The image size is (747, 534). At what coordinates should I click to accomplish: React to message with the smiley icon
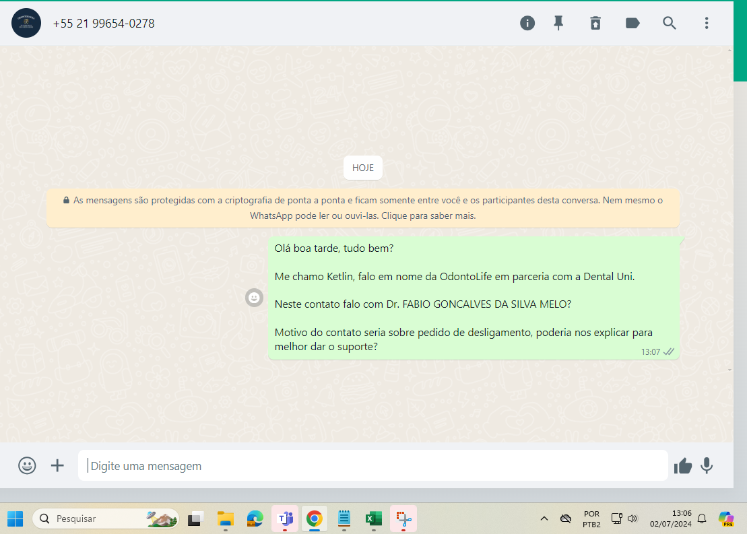pyautogui.click(x=255, y=298)
